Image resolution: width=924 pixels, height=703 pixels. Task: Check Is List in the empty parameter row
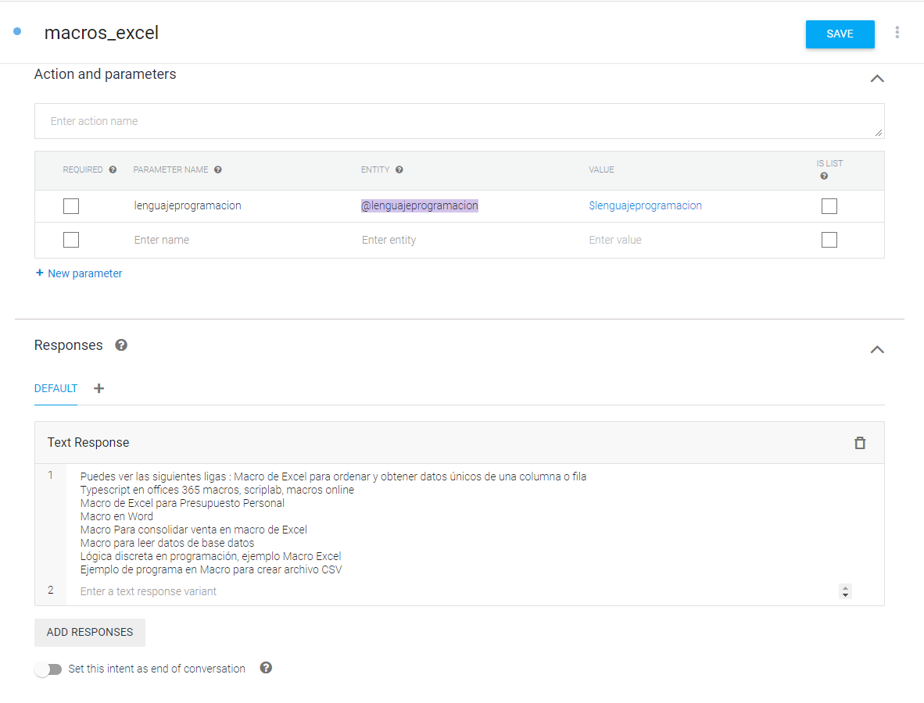point(829,240)
